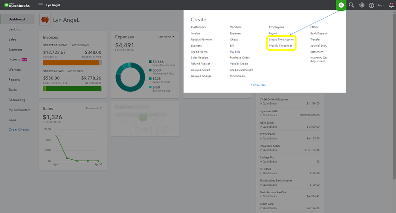
Task: Open Help from the top bar
Action: pos(376,5)
